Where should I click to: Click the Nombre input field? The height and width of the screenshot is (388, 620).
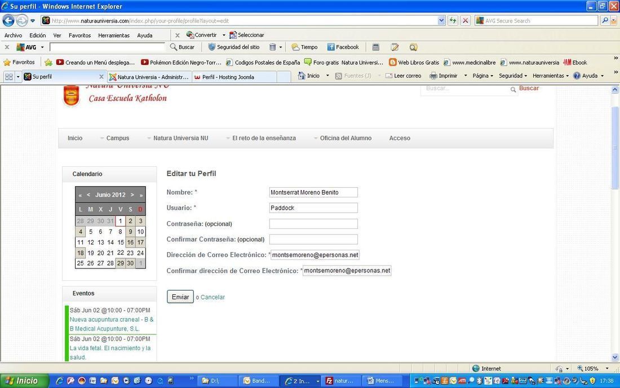(x=313, y=192)
